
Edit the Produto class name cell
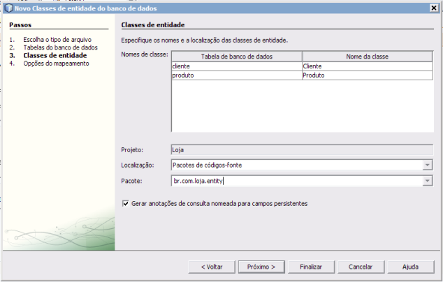point(367,75)
